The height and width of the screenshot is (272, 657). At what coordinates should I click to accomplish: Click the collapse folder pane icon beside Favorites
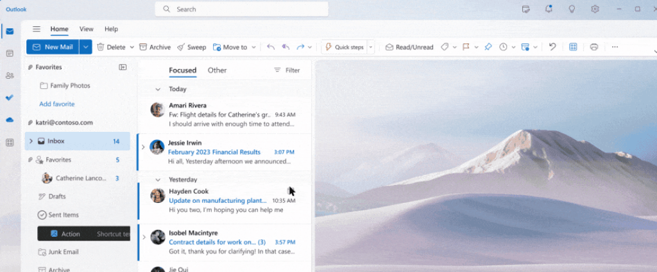click(x=123, y=67)
